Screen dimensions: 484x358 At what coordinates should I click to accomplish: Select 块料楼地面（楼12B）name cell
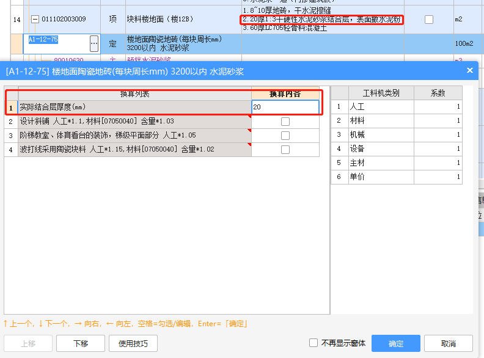pyautogui.click(x=183, y=20)
